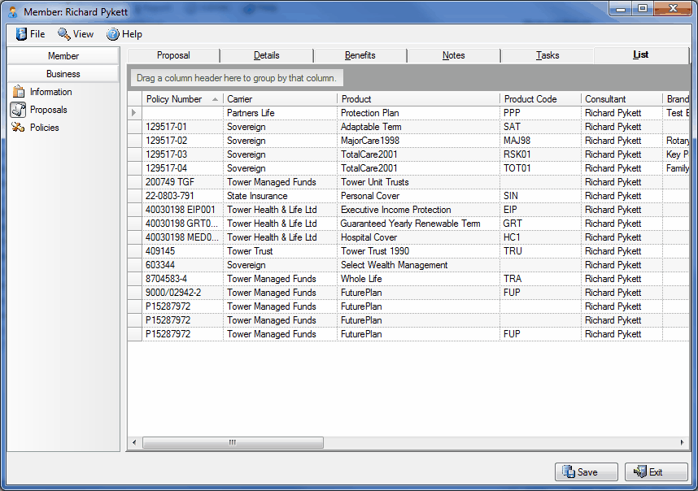698x491 pixels.
Task: Click the Member section button
Action: (63, 56)
